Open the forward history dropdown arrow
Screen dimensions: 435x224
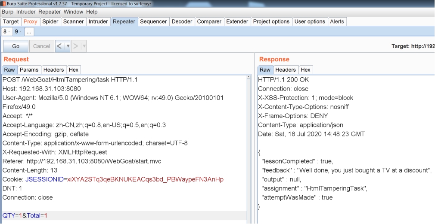click(x=84, y=46)
